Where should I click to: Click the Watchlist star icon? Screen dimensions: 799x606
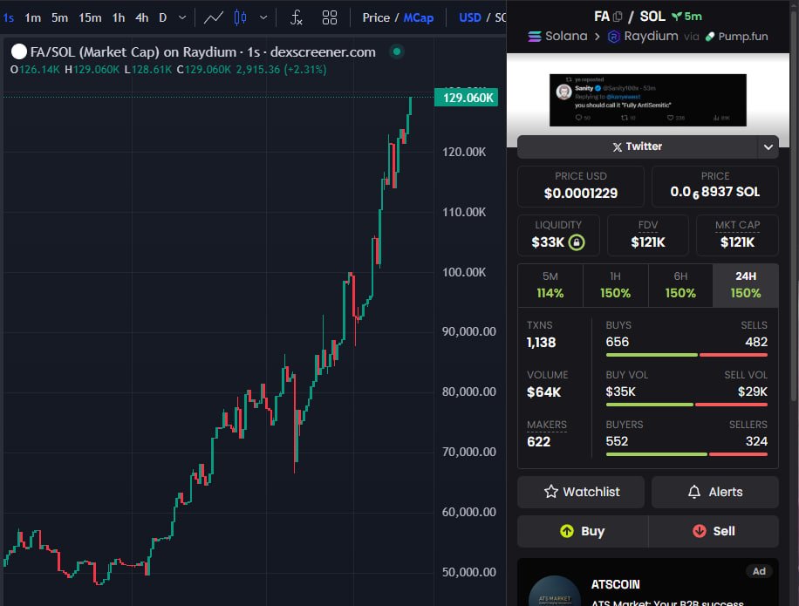click(x=551, y=492)
